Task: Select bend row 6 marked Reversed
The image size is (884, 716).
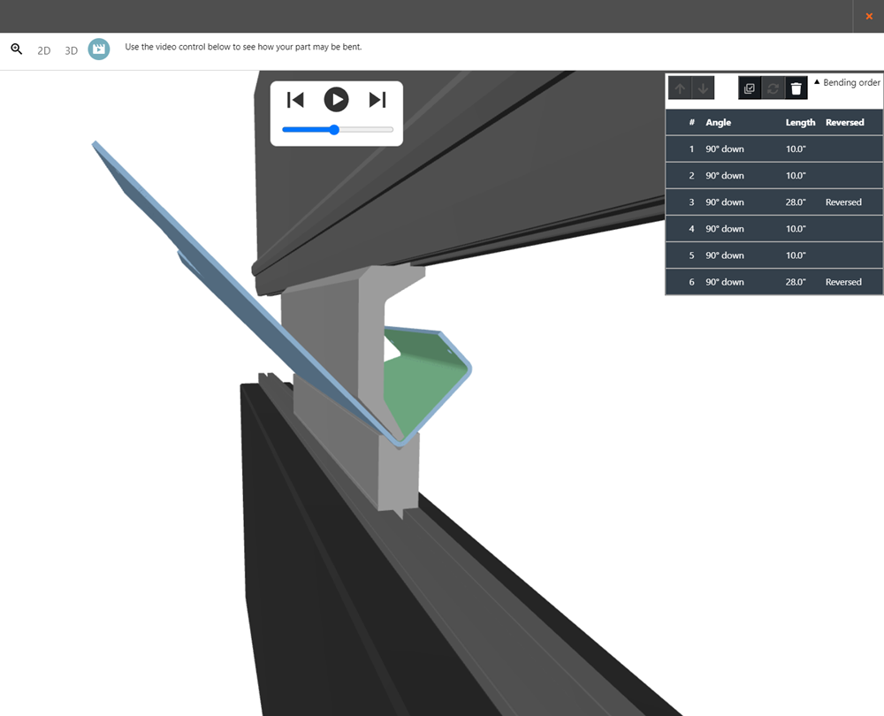Action: [774, 281]
